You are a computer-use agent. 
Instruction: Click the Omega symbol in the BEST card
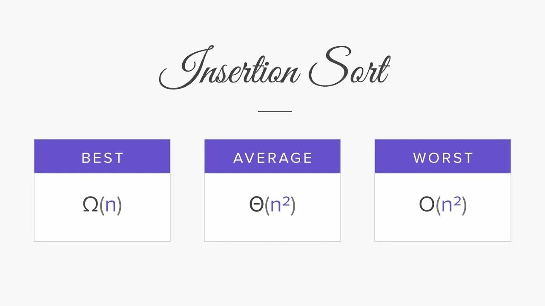click(90, 205)
